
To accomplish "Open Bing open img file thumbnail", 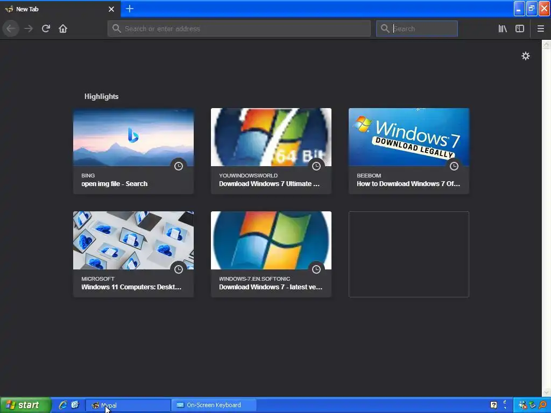I will click(x=133, y=137).
